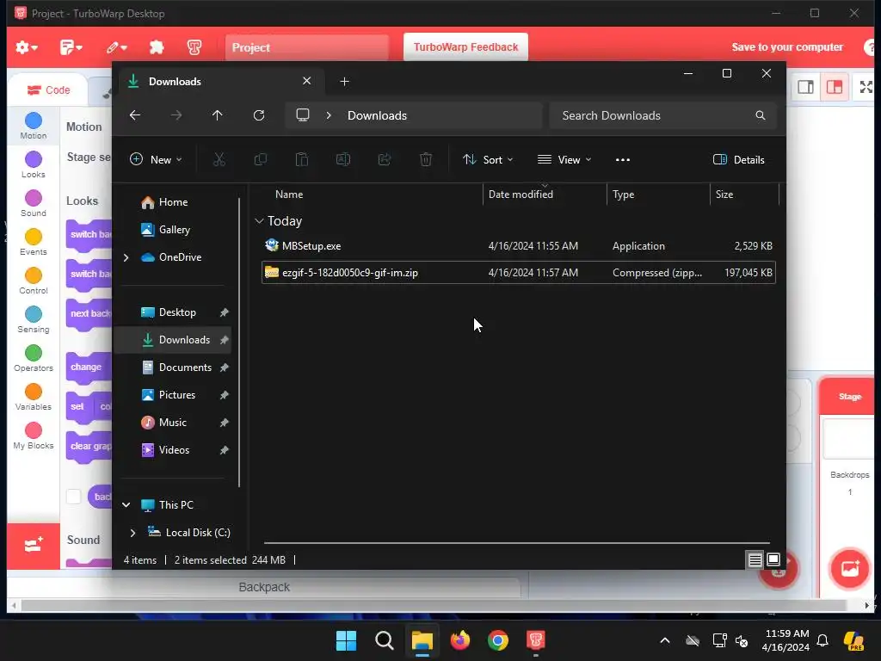
Task: Switch to the TurboWarp Code tab
Action: click(x=49, y=90)
